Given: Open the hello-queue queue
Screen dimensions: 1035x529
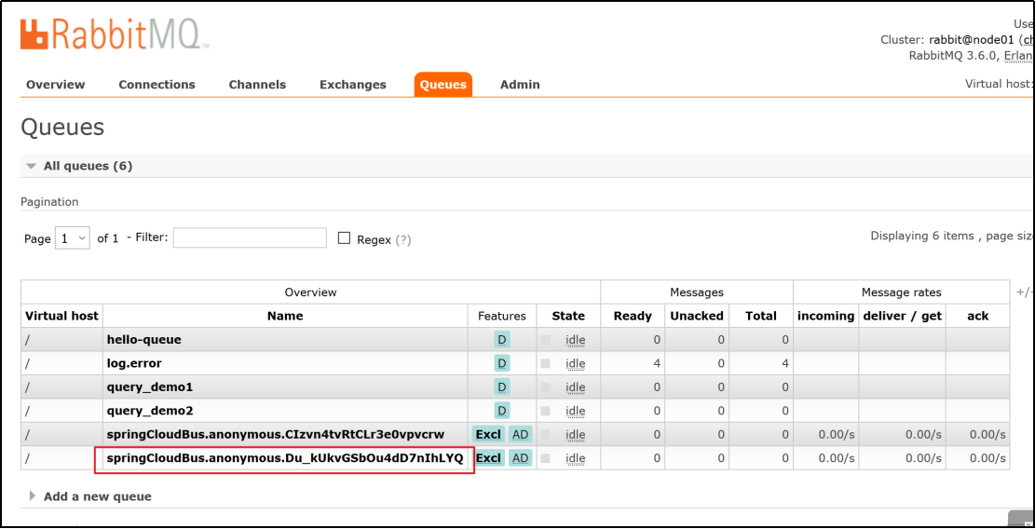Looking at the screenshot, I should [143, 340].
